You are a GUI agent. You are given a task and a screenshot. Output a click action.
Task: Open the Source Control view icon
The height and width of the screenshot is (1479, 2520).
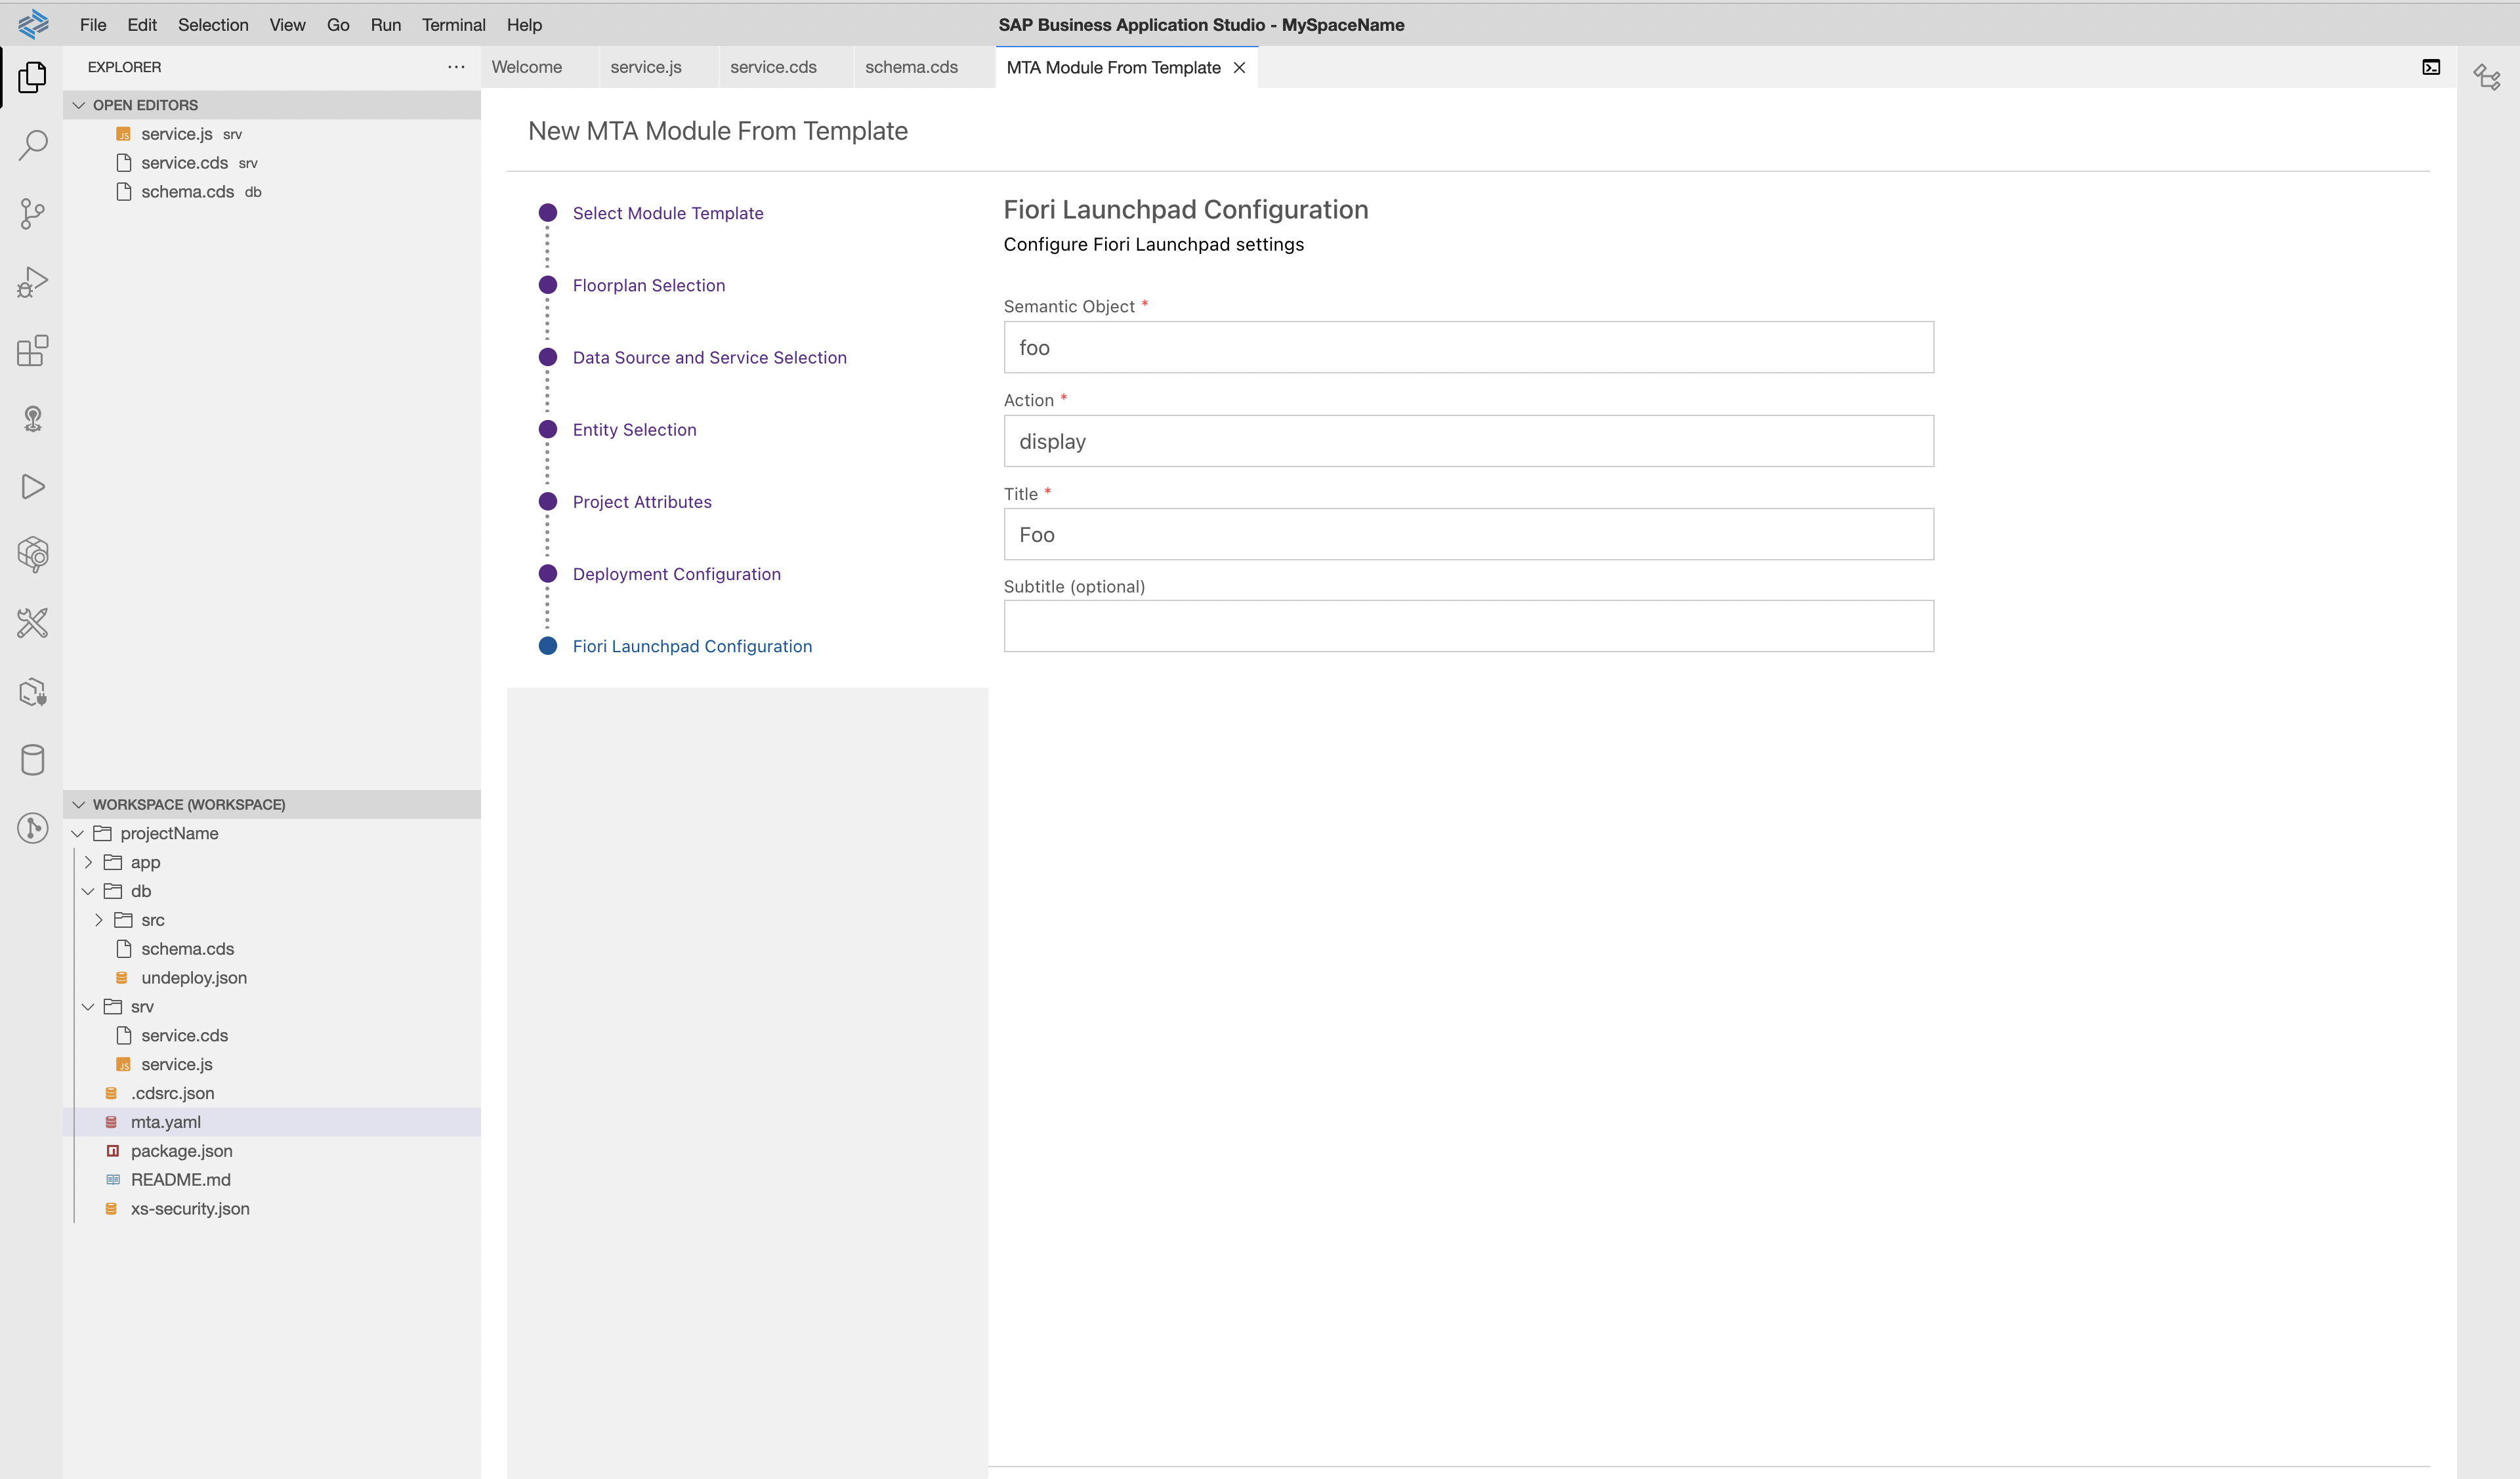click(x=32, y=213)
